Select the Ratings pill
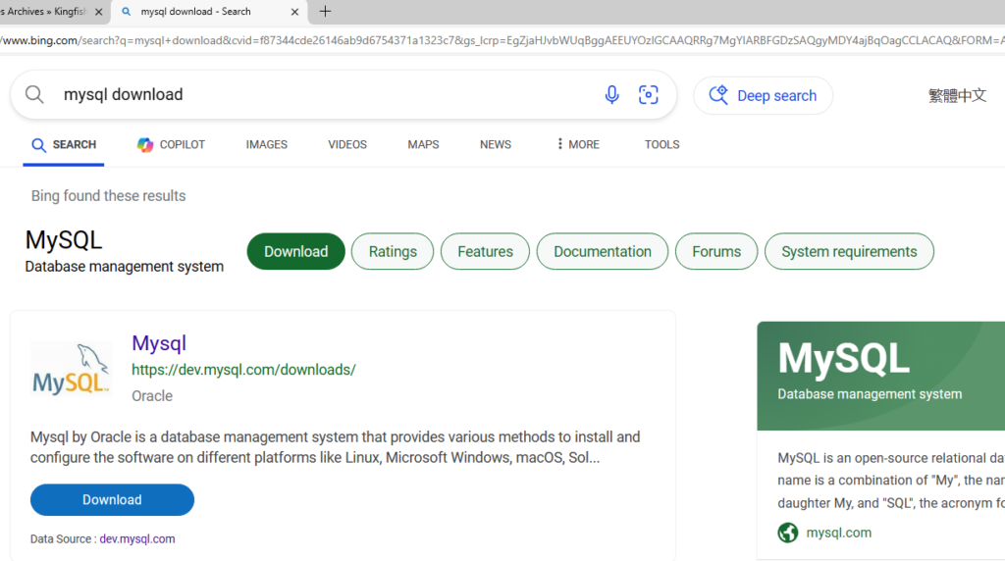This screenshot has height=561, width=1005. coord(393,251)
